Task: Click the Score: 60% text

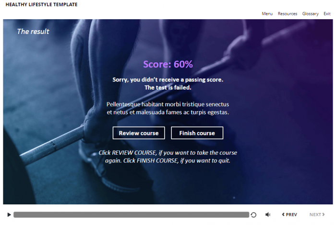Action: point(168,64)
